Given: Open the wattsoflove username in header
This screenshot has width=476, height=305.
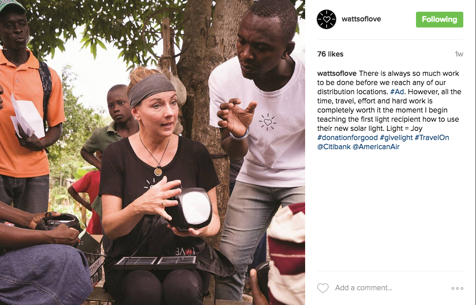Looking at the screenshot, I should (x=361, y=19).
